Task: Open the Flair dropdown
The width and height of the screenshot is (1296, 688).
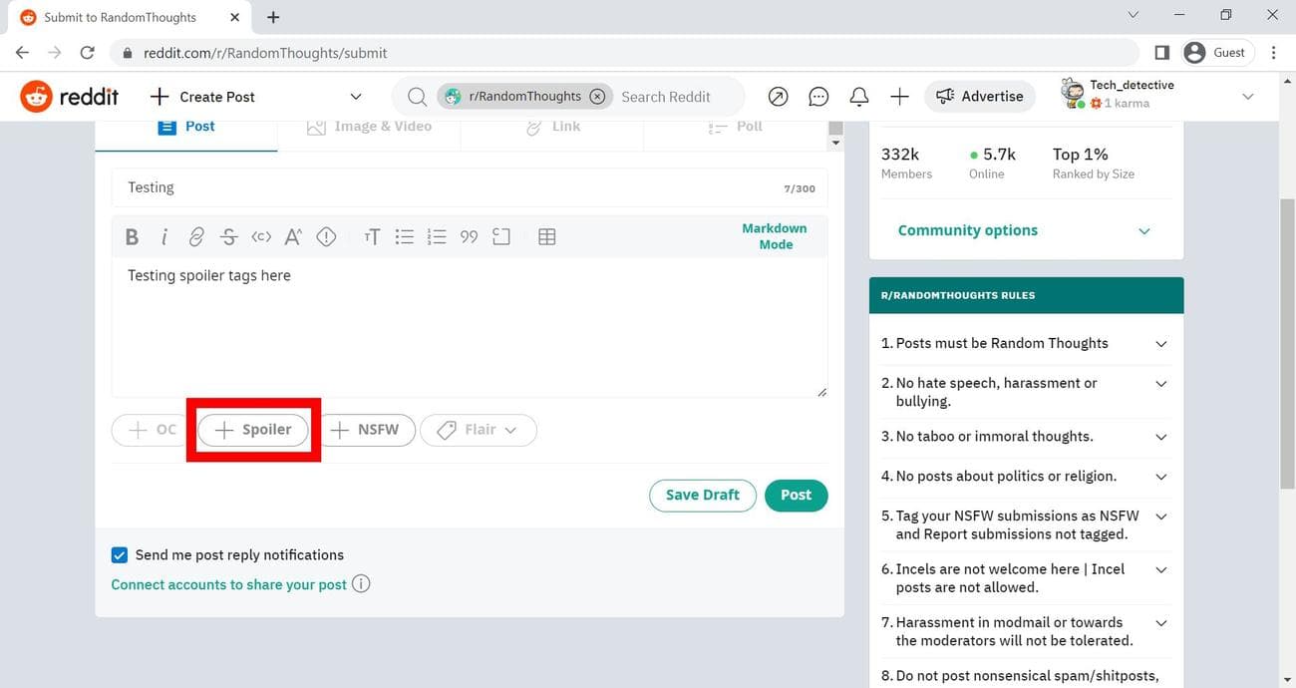Action: tap(479, 430)
